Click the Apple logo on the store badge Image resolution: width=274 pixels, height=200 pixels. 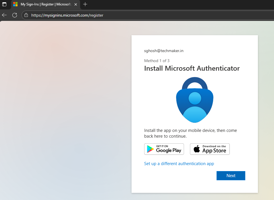click(196, 149)
